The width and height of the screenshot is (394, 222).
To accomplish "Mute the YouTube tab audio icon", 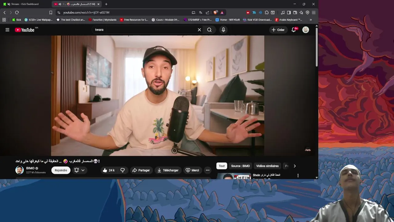I will click(60, 4).
